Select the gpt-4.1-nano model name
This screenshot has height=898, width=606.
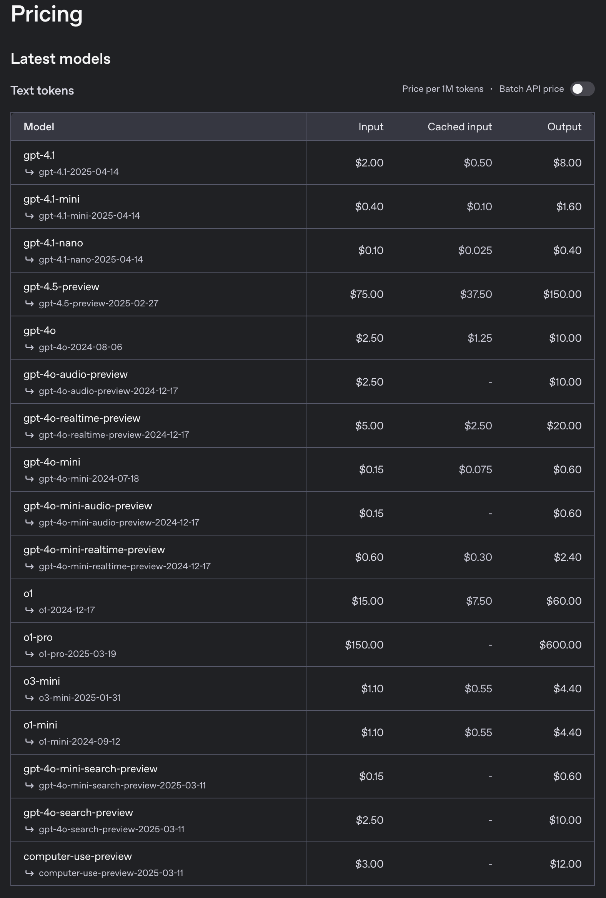(x=53, y=243)
